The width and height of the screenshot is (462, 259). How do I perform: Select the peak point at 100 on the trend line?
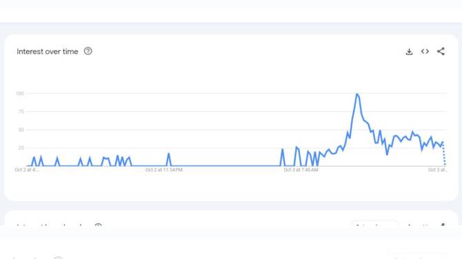(x=356, y=94)
